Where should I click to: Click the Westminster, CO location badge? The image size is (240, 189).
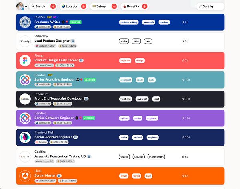[x=44, y=161]
